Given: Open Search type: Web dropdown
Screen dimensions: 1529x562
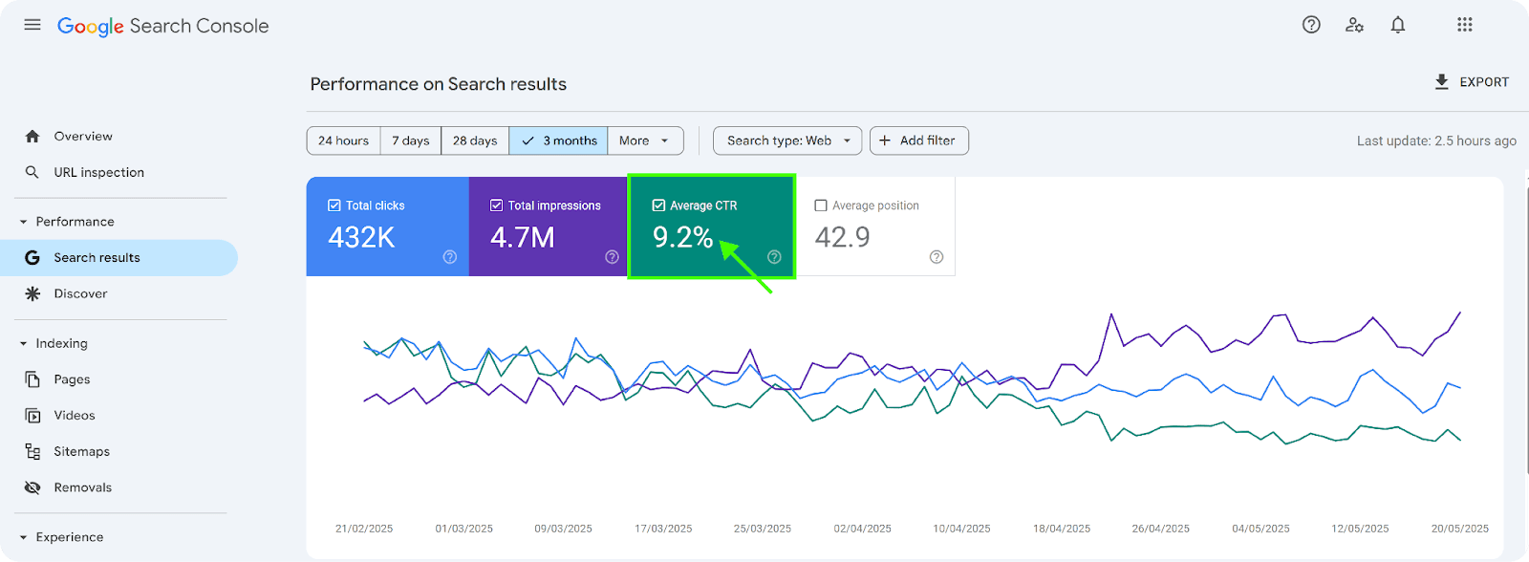Looking at the screenshot, I should pos(787,140).
